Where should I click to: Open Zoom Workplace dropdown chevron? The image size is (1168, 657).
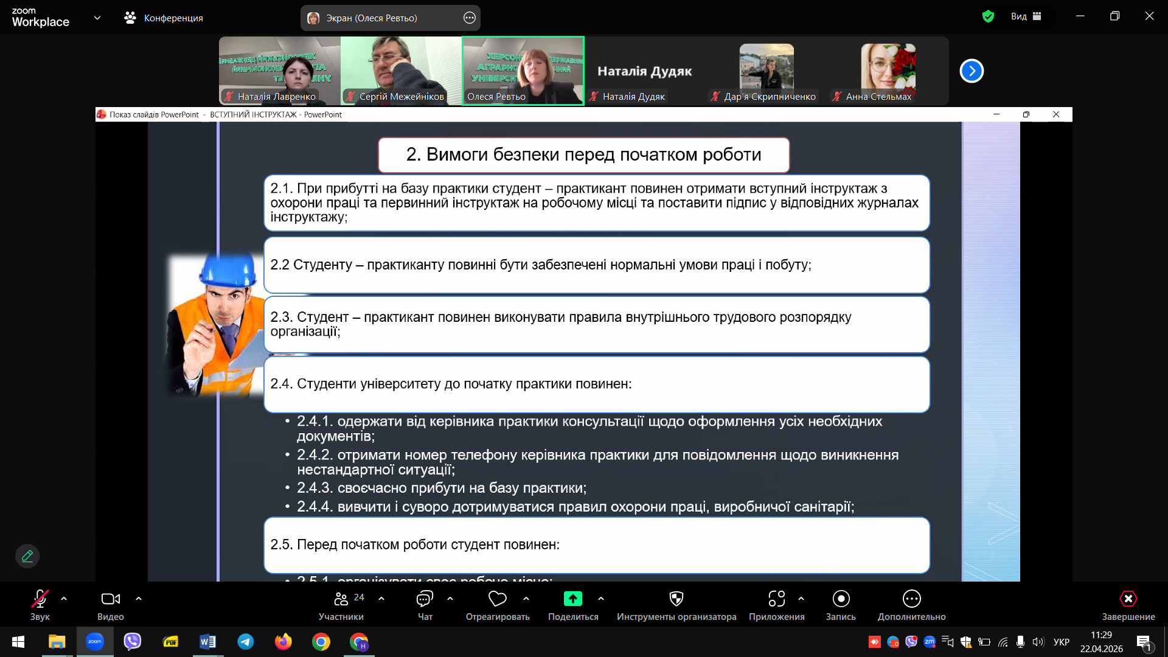point(97,18)
